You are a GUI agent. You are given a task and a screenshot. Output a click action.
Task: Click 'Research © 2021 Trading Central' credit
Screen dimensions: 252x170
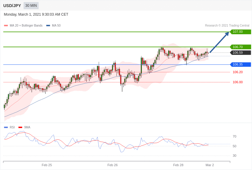point(227,25)
